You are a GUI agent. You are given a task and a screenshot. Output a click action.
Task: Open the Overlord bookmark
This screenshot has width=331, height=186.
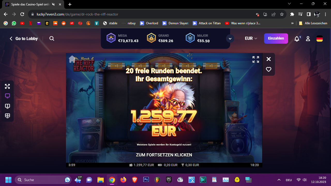[x=149, y=23]
